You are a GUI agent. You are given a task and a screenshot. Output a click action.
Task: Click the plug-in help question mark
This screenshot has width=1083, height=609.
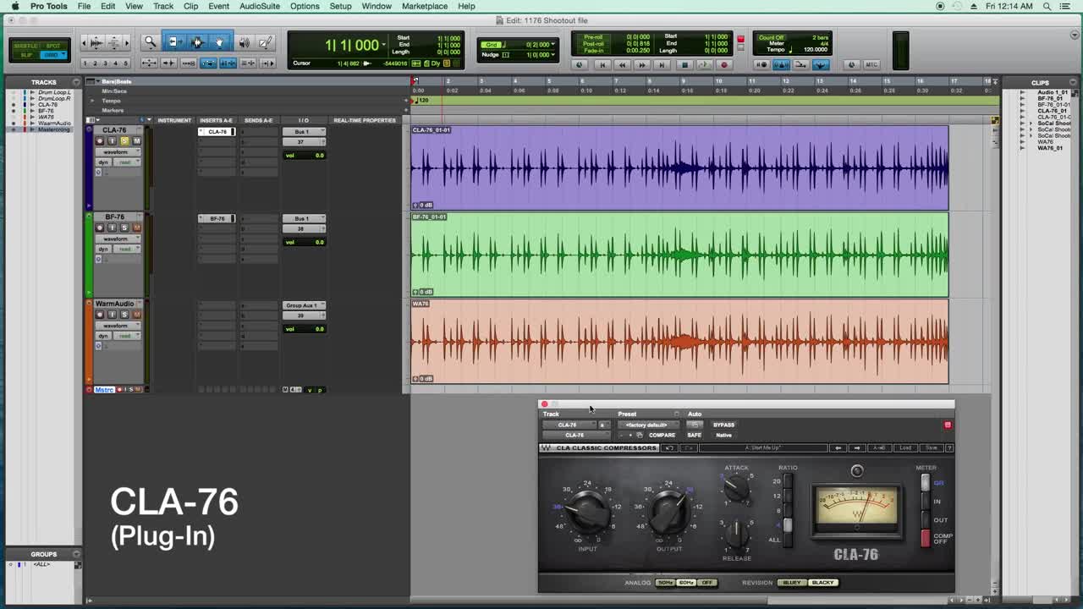pyautogui.click(x=948, y=447)
